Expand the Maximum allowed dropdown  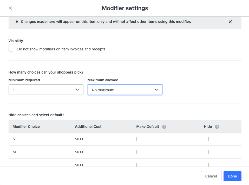(x=125, y=90)
